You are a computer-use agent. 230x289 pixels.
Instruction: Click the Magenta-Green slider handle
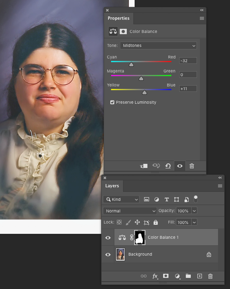click(x=141, y=79)
